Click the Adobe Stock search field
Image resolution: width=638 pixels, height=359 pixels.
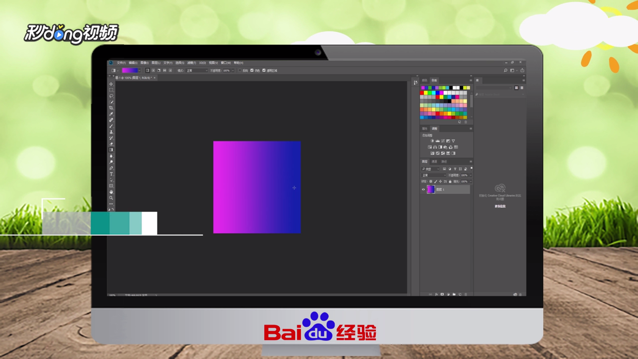pyautogui.click(x=500, y=94)
